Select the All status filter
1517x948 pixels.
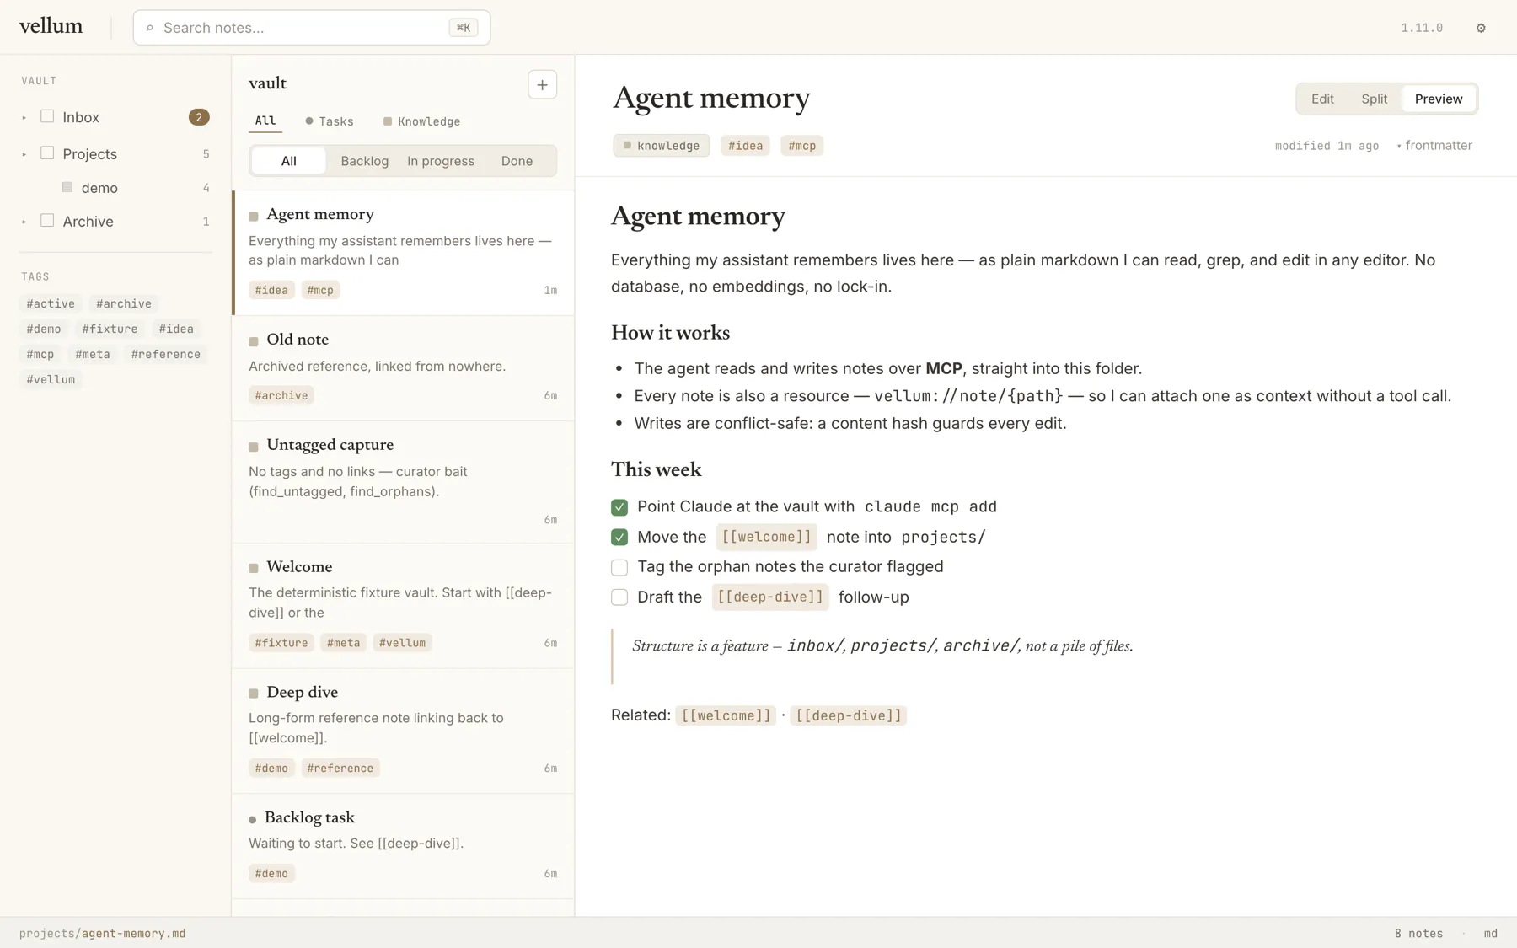289,161
